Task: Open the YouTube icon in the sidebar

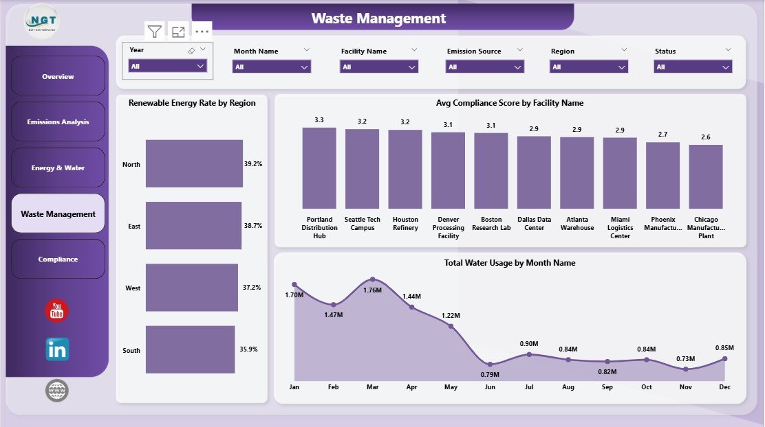Action: 57,311
